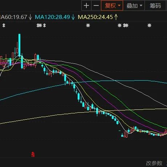Click the event star marker below MA250 label
Screen dimensions: 167x167
tap(88, 26)
